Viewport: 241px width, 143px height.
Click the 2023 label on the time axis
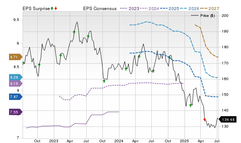click(53, 141)
